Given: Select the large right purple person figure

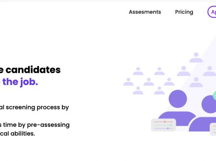Looking at the screenshot, I should click(x=204, y=113).
